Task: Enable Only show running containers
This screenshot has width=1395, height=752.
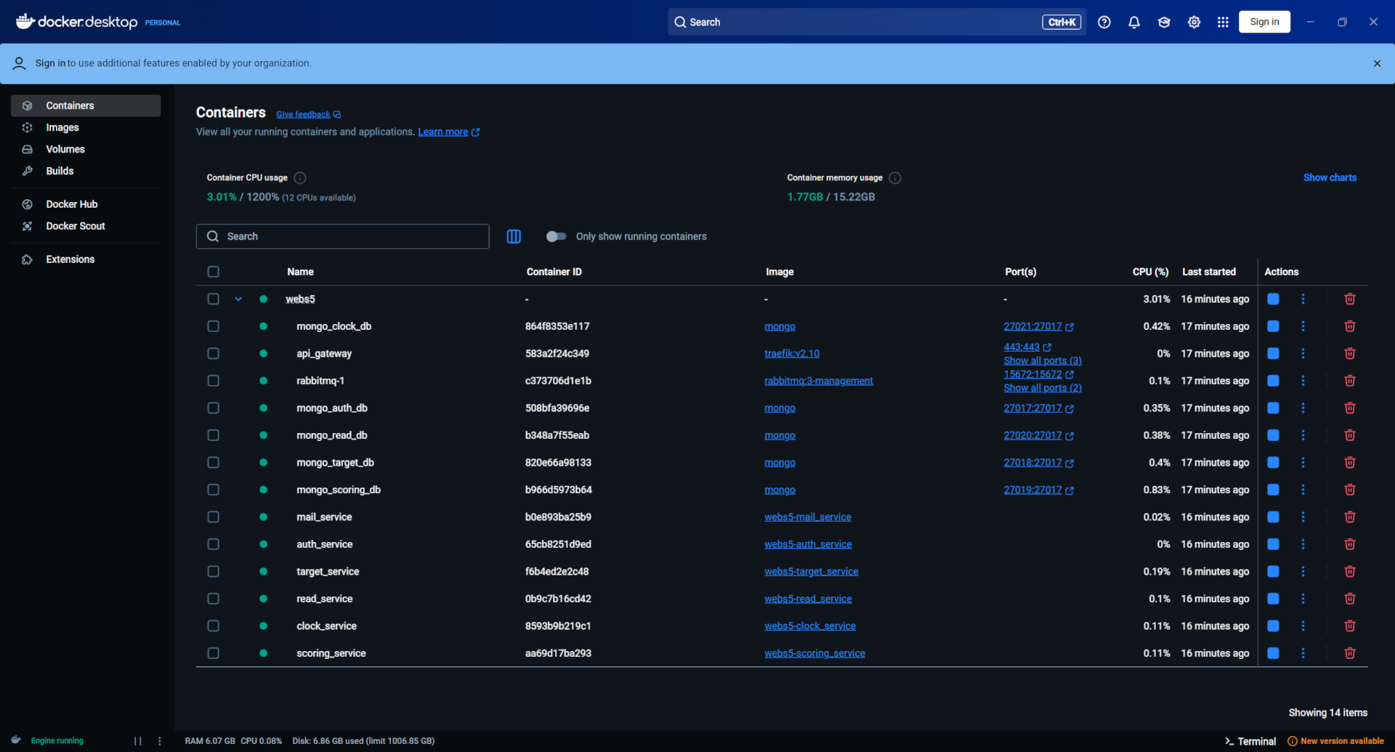Action: [x=556, y=236]
